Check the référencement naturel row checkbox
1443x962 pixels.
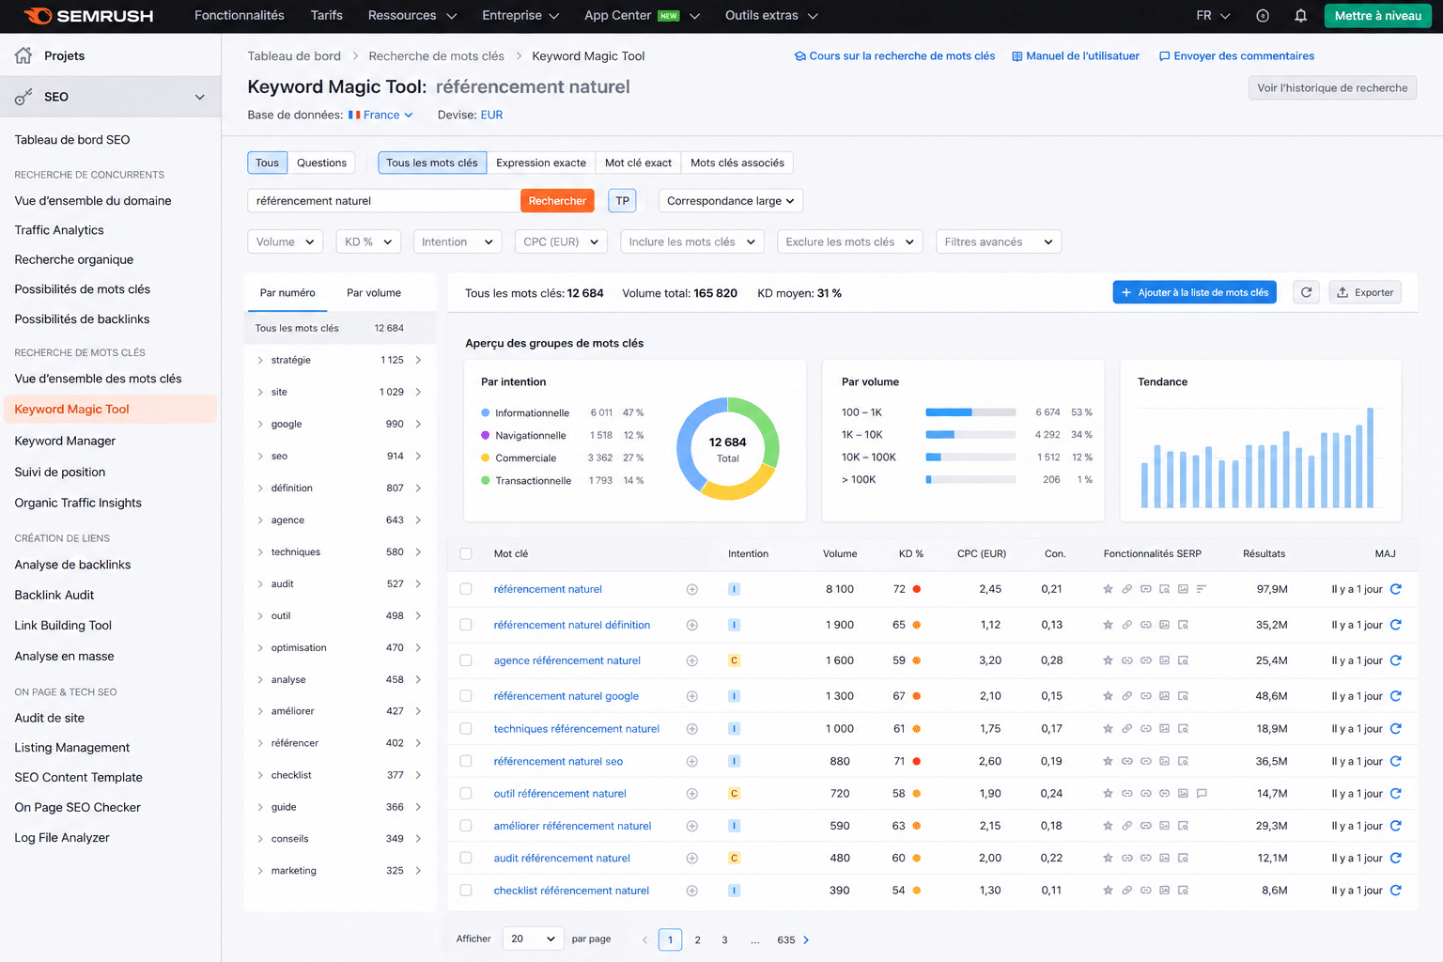click(466, 589)
